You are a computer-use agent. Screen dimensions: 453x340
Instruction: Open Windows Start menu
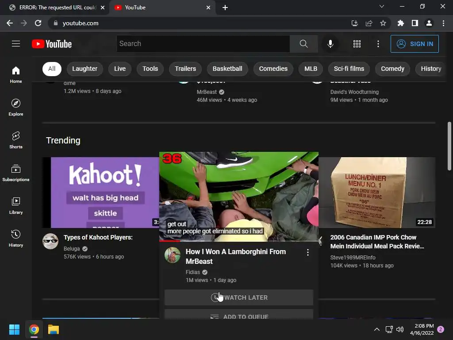(14, 329)
